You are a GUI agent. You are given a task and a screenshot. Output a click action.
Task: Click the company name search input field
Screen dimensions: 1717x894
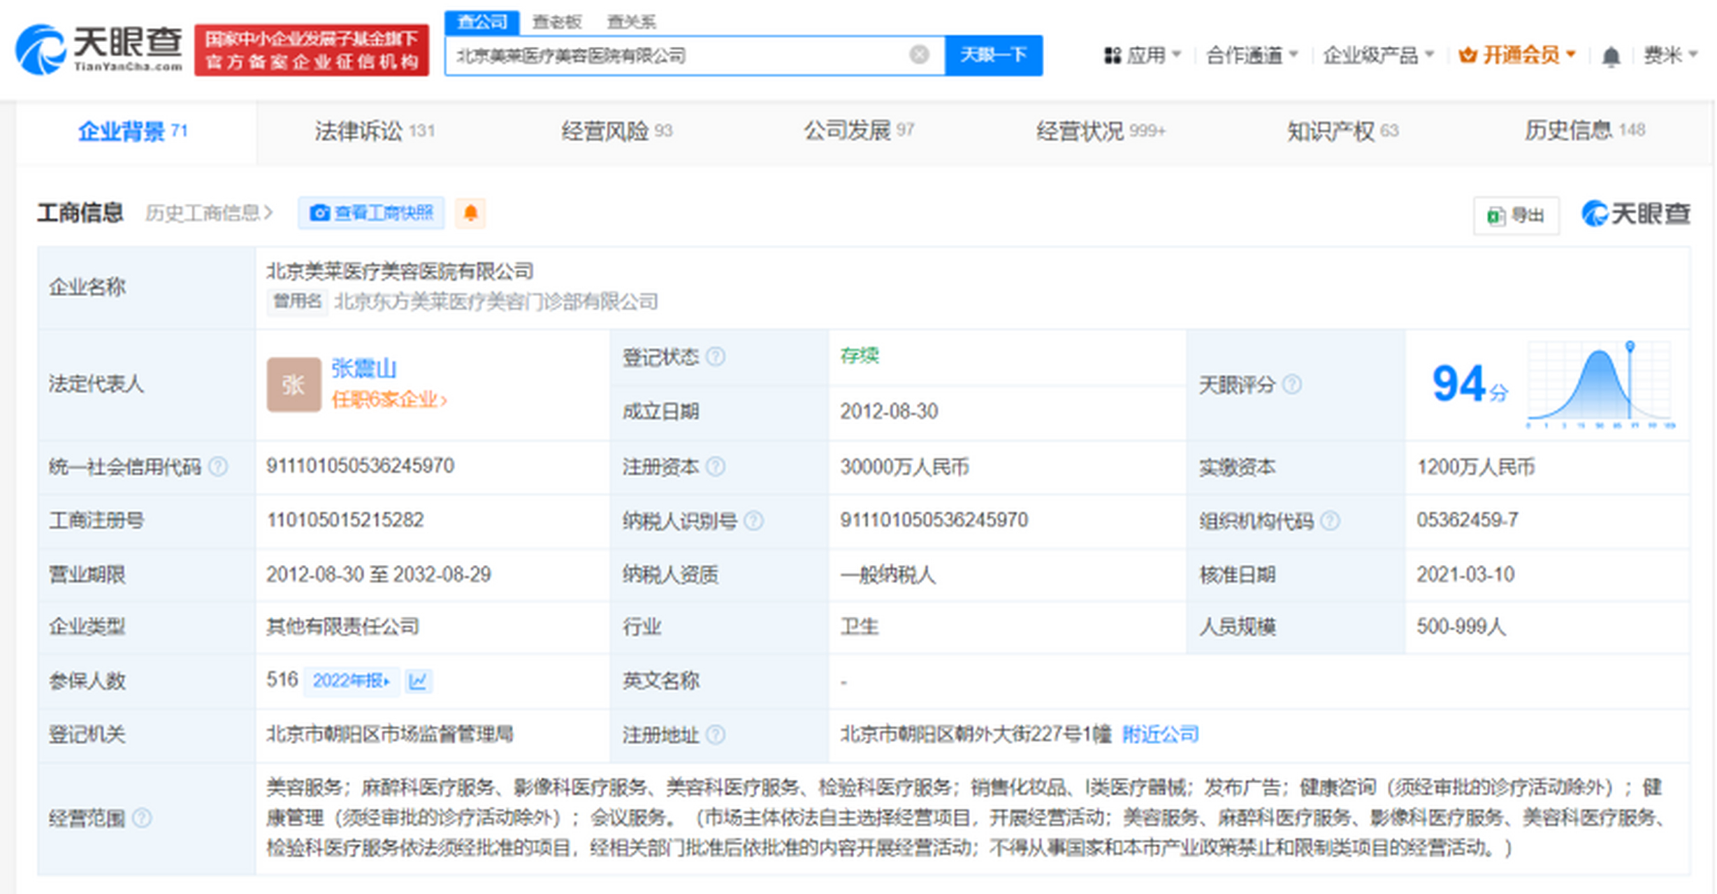click(x=676, y=55)
